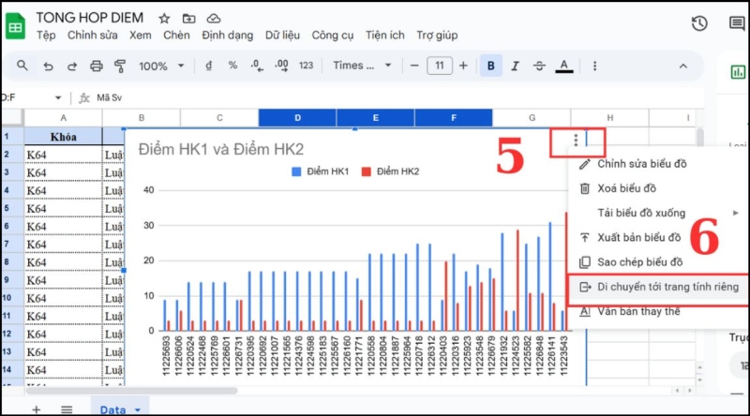Open the all sheets list icon

[67, 409]
